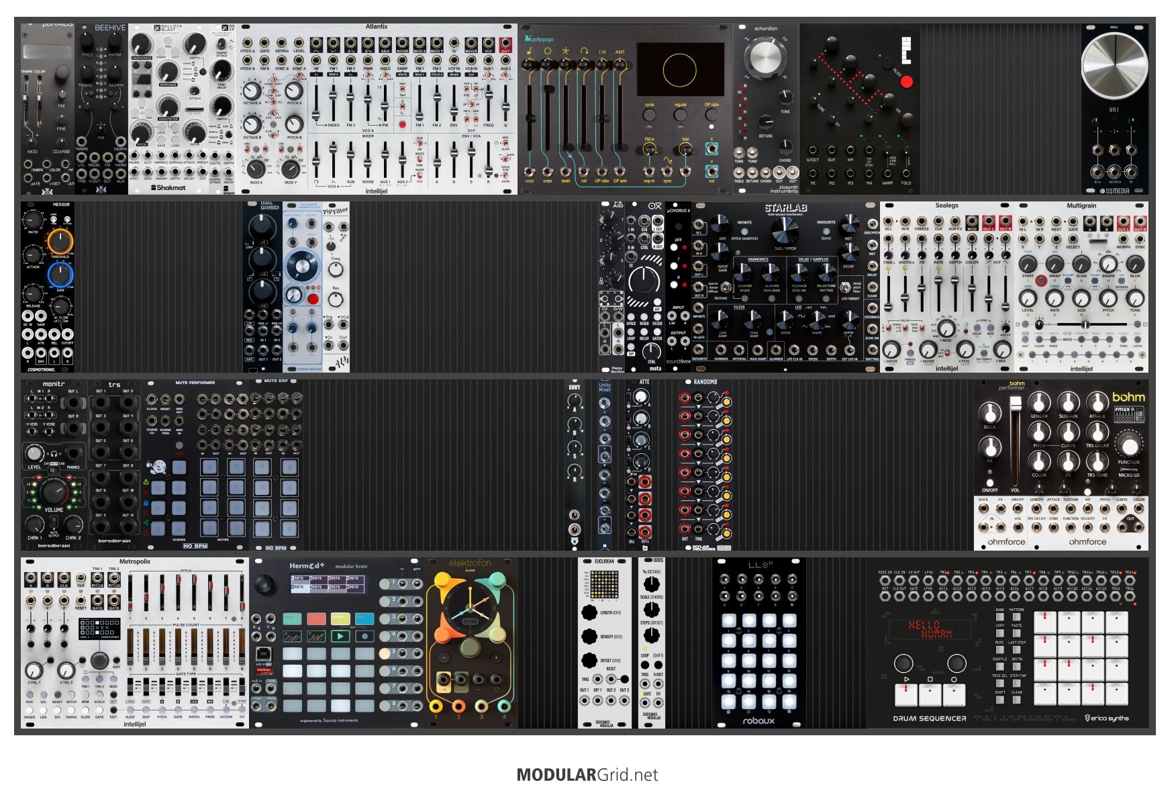The height and width of the screenshot is (789, 1176).
Task: Hit the stop key on Drum Sequencer
Action: tap(930, 694)
